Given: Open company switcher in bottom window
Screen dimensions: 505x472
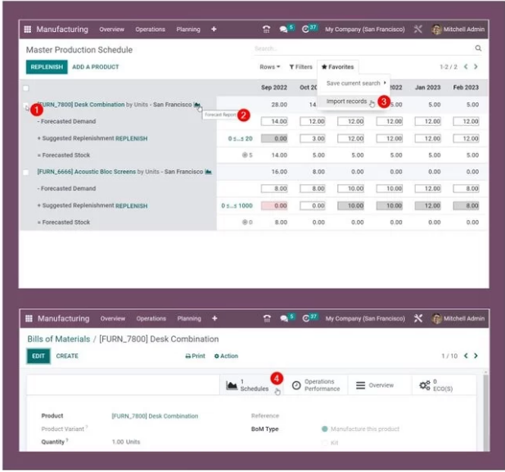Looking at the screenshot, I should 365,318.
